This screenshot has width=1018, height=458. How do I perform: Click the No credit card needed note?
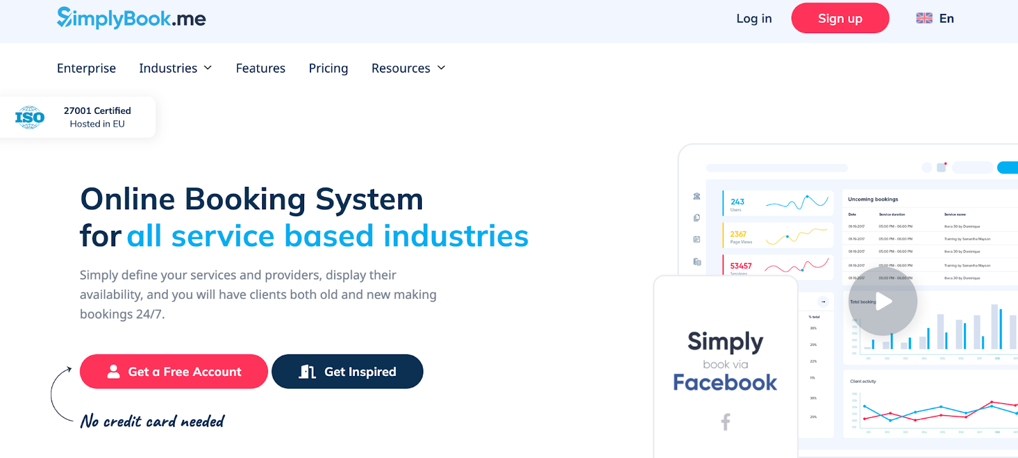153,421
